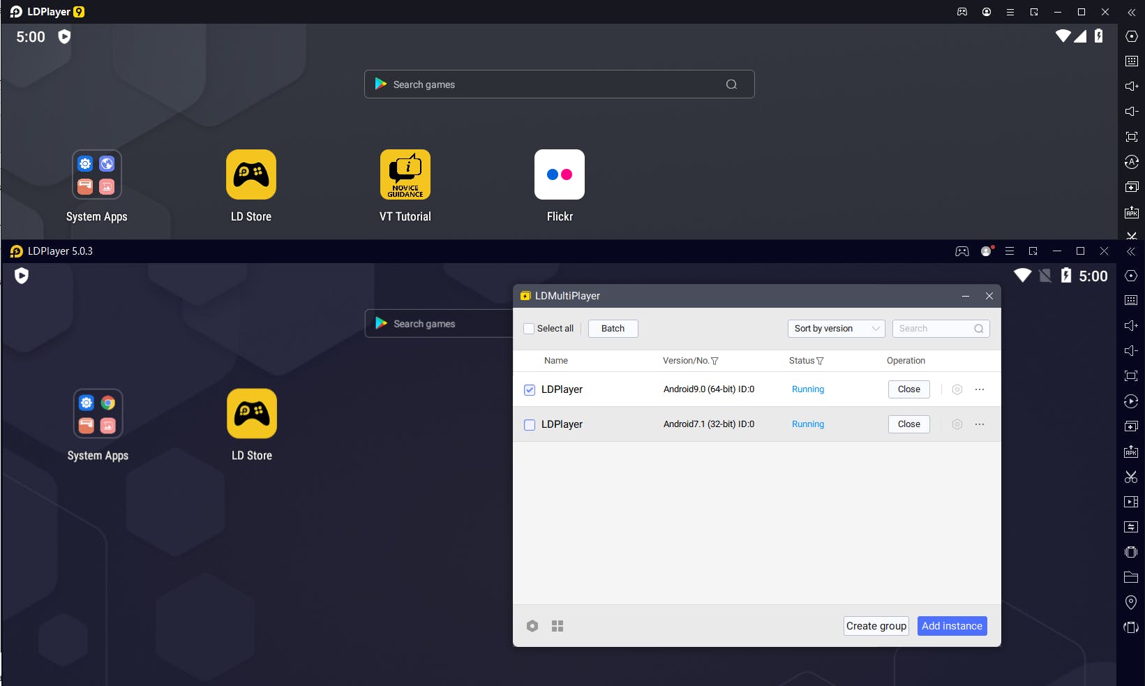Click install APK icon in LDPlayer 9 sidebar
The width and height of the screenshot is (1145, 686).
click(1132, 212)
